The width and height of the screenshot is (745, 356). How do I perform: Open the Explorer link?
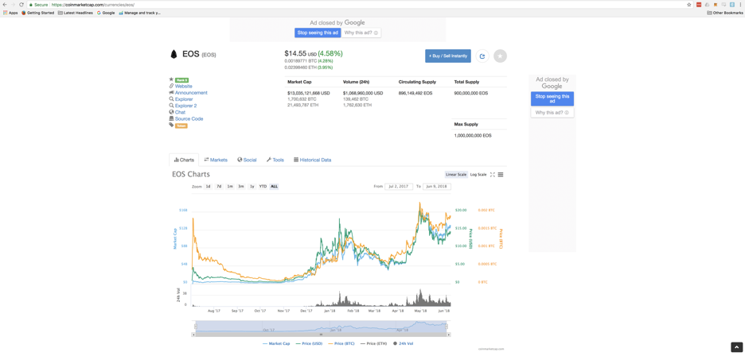point(184,99)
